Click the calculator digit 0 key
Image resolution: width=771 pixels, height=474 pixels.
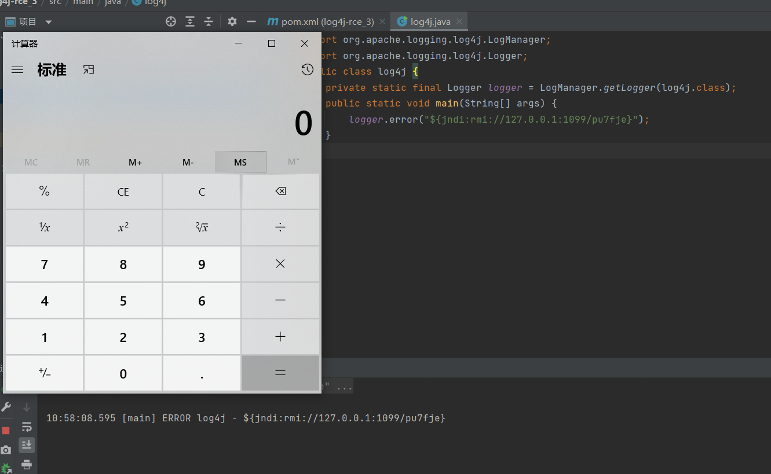pyautogui.click(x=123, y=374)
